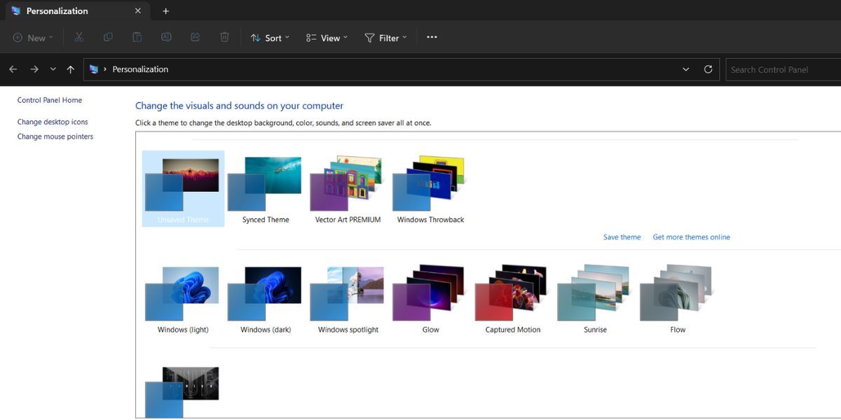Apply the Flow theme
The image size is (841, 420).
click(x=678, y=299)
